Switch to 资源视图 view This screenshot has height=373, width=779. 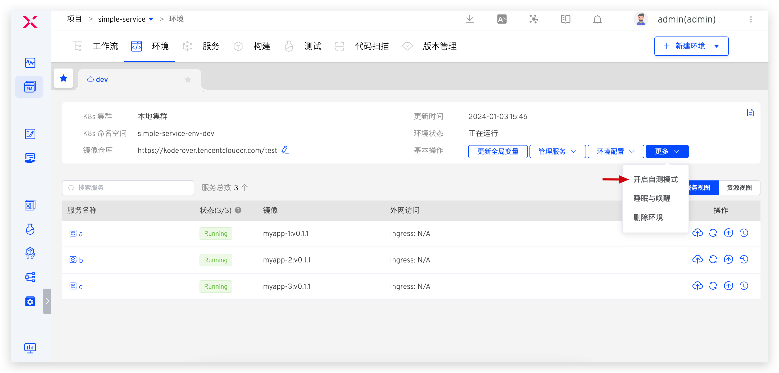click(x=739, y=188)
